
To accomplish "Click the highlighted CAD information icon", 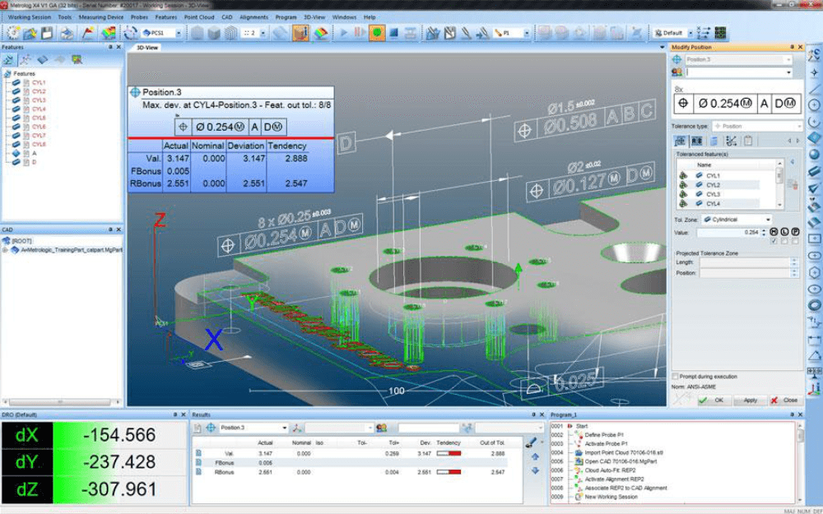I will (x=300, y=34).
